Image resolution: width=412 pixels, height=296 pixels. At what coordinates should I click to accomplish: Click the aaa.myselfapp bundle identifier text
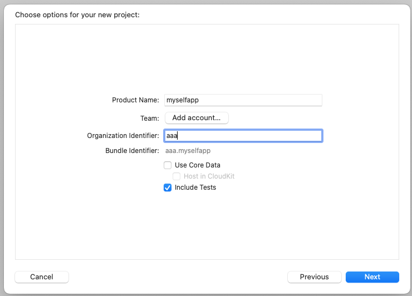188,151
